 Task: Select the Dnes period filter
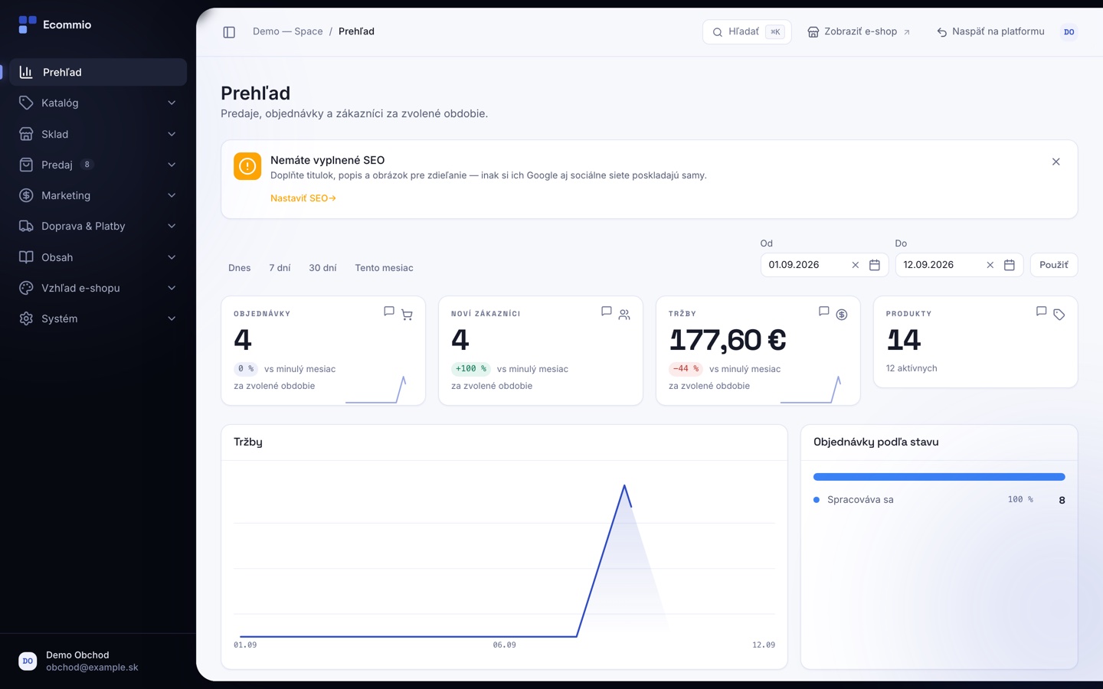click(x=240, y=268)
